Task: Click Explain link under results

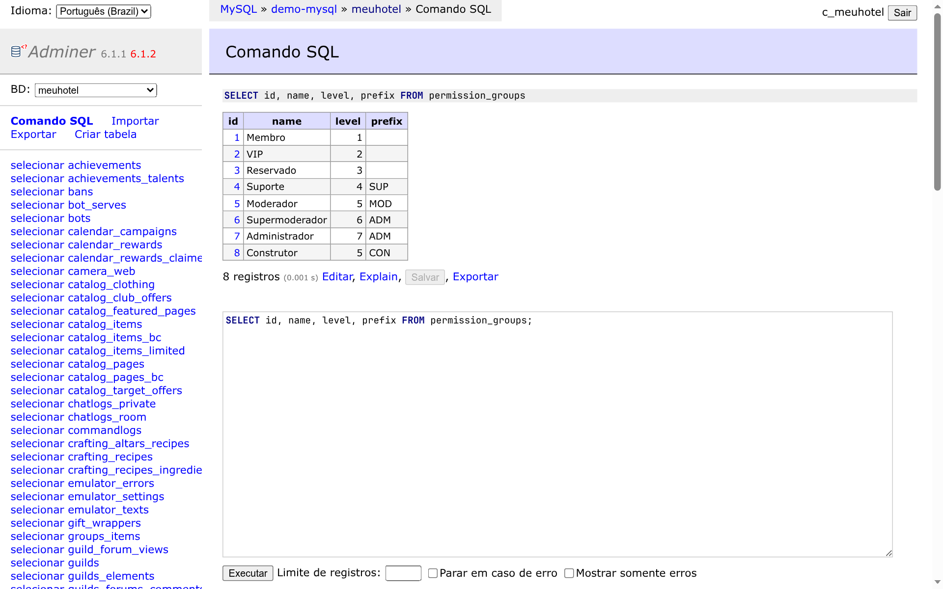Action: [x=379, y=277]
